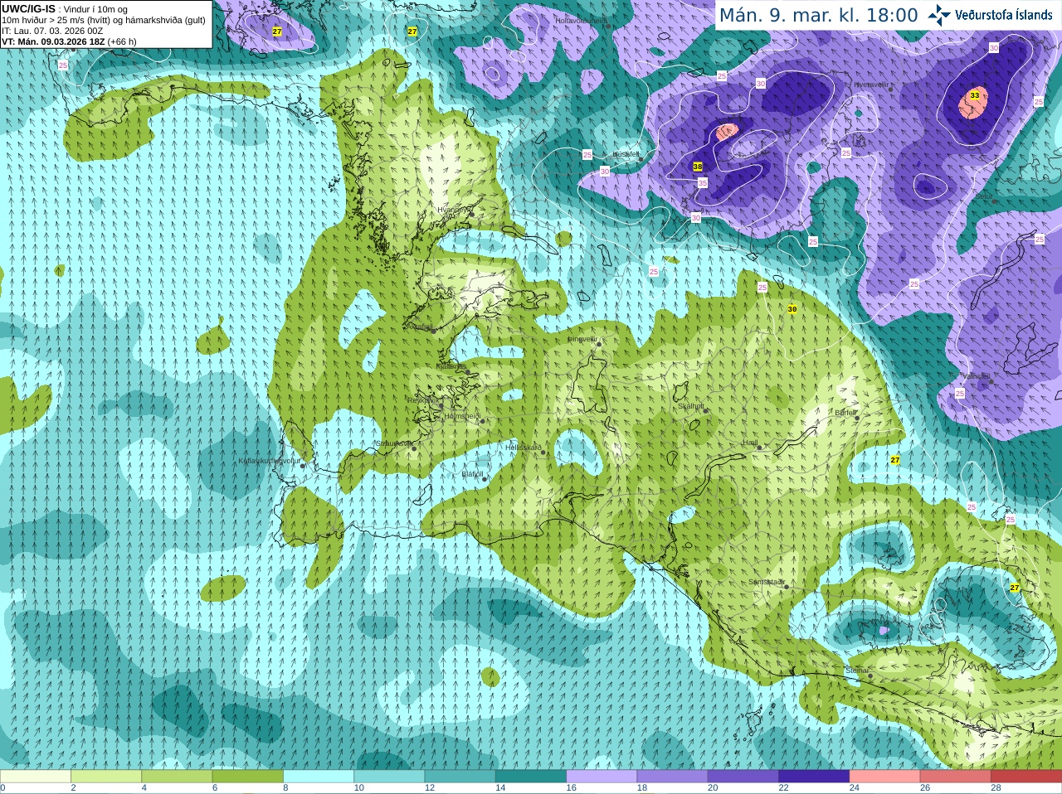The height and width of the screenshot is (794, 1062).
Task: Click the Reykjavík station label
Action: [x=421, y=400]
